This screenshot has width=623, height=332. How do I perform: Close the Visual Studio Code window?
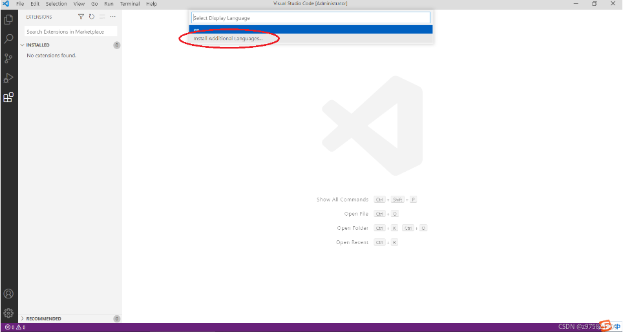613,4
